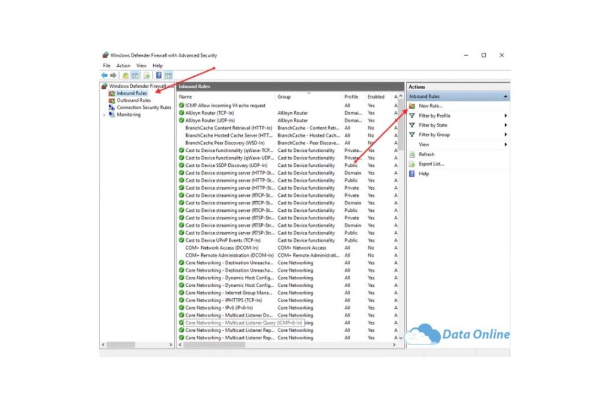Expand the Monitoring tree node arrow
The image size is (615, 410).
104,115
